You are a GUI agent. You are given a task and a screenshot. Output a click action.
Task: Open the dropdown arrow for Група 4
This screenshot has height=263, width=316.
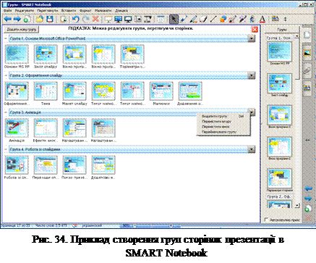pos(252,149)
